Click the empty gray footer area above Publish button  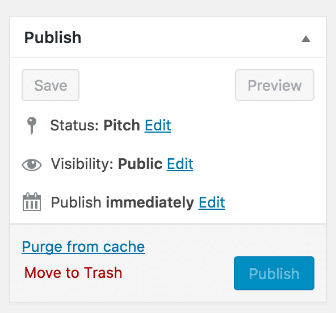(274, 240)
